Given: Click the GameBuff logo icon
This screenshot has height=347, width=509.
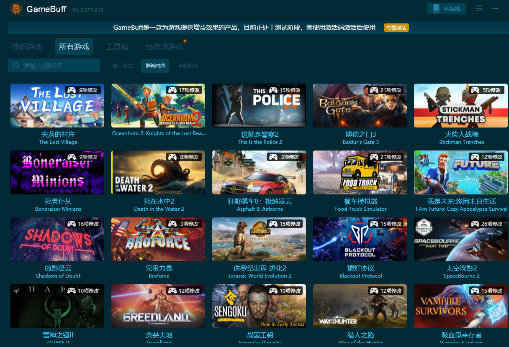Looking at the screenshot, I should pyautogui.click(x=16, y=9).
